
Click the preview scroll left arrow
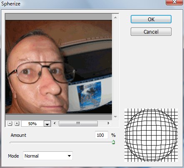[x=55, y=123]
